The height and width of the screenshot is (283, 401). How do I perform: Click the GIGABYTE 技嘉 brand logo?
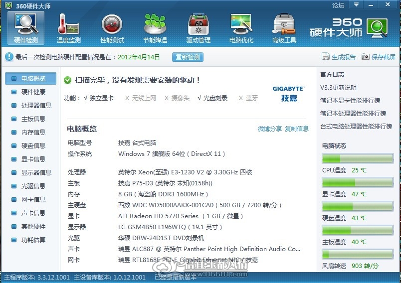(288, 94)
